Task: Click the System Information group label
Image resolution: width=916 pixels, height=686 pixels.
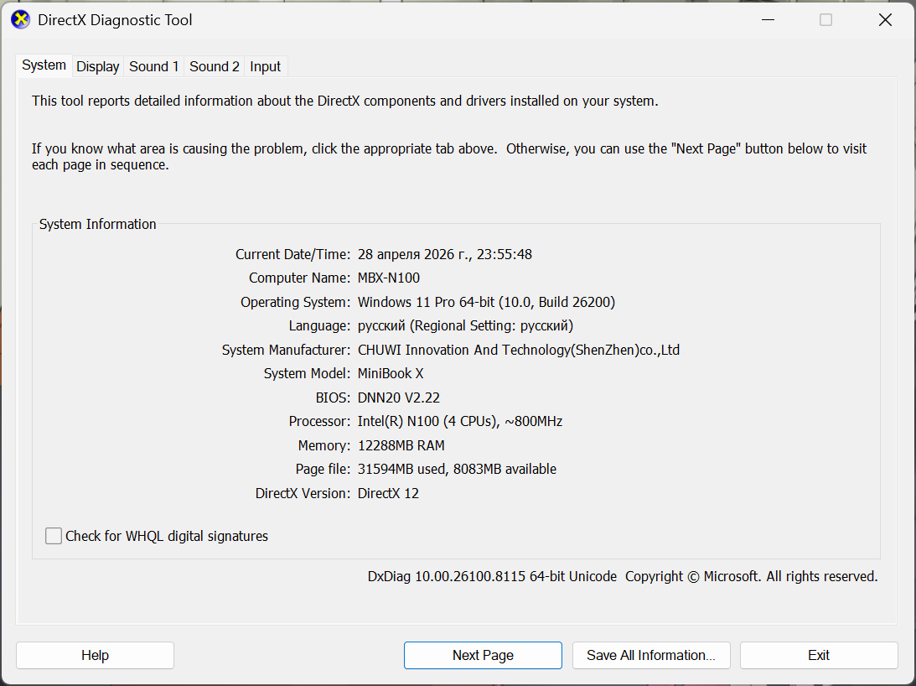Action: pos(97,224)
